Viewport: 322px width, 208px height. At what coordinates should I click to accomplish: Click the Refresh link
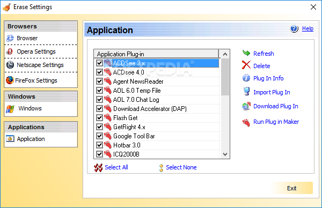tap(264, 54)
